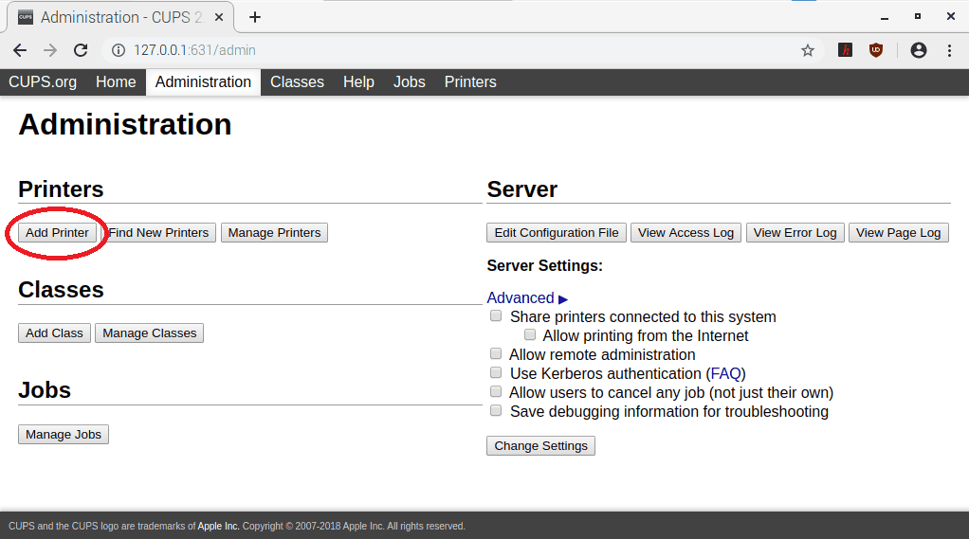Switch to the Printers navigation tab
The height and width of the screenshot is (539, 969).
coord(470,82)
